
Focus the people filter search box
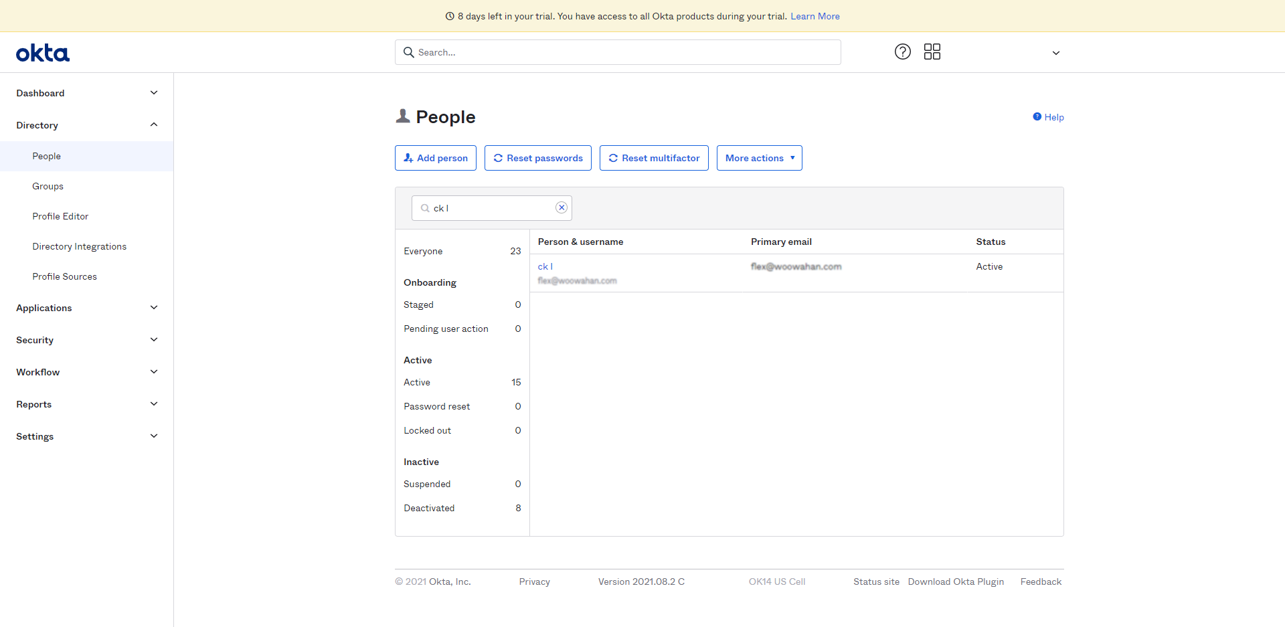492,208
